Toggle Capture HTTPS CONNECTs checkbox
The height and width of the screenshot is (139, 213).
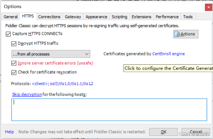point(8,34)
